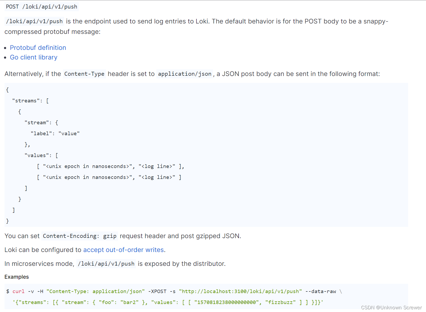Click the curl command word
Screen dimensions: 426x312
[x=18, y=291]
